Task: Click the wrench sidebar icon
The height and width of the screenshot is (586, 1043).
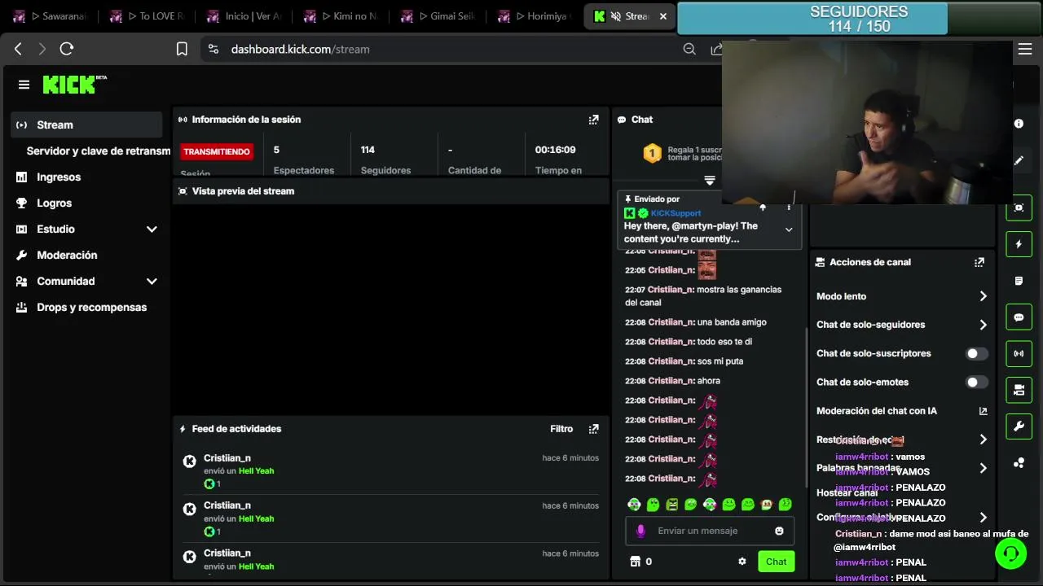Action: pos(1019,426)
